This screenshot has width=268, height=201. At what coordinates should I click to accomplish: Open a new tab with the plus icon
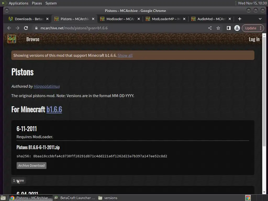click(x=240, y=19)
